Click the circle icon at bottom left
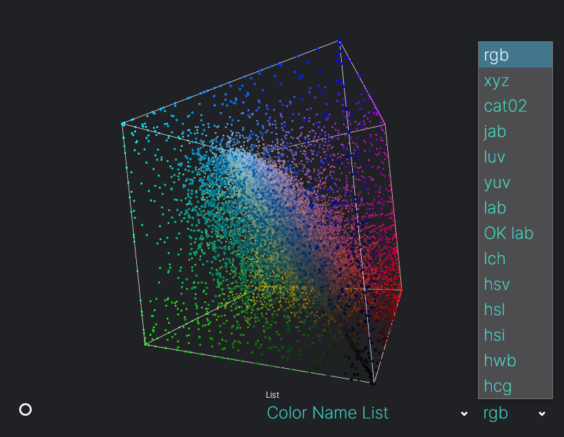Viewport: 564px width, 437px height. tap(25, 409)
